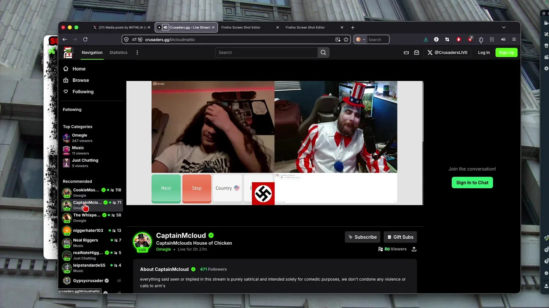Viewport: 549px width, 308px height.
Task: Open the Country selector in the stream
Action: click(227, 188)
